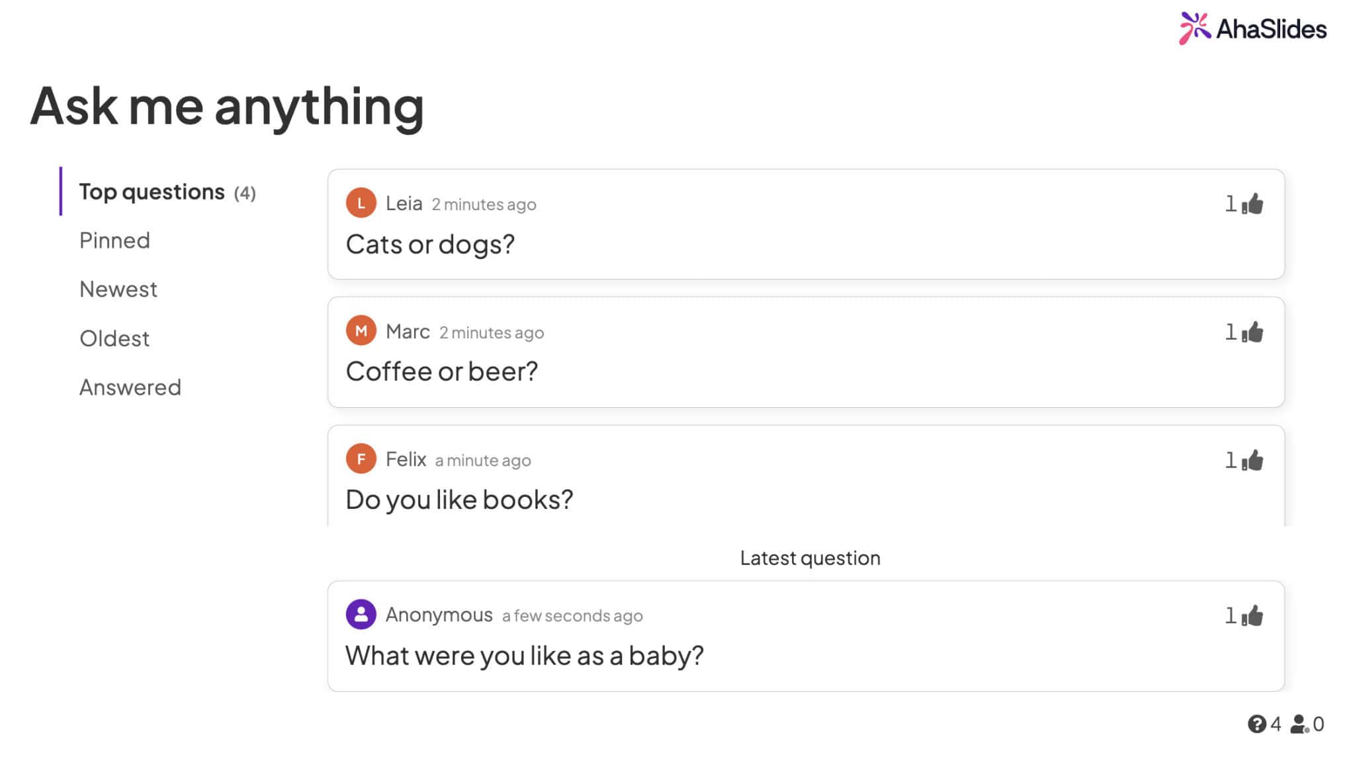Sort questions by Oldest

[x=114, y=338]
